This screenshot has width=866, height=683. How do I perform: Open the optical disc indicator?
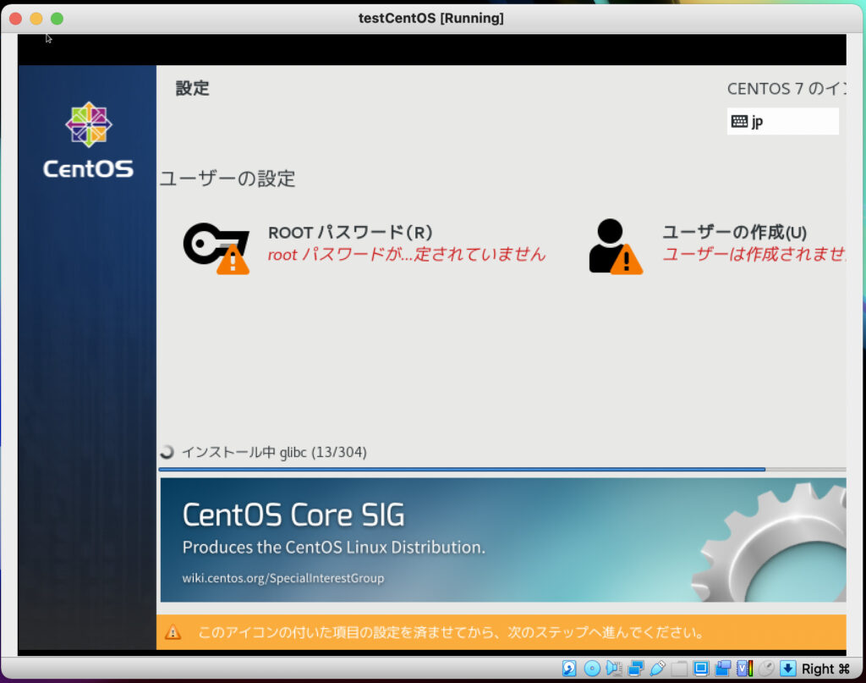point(592,669)
